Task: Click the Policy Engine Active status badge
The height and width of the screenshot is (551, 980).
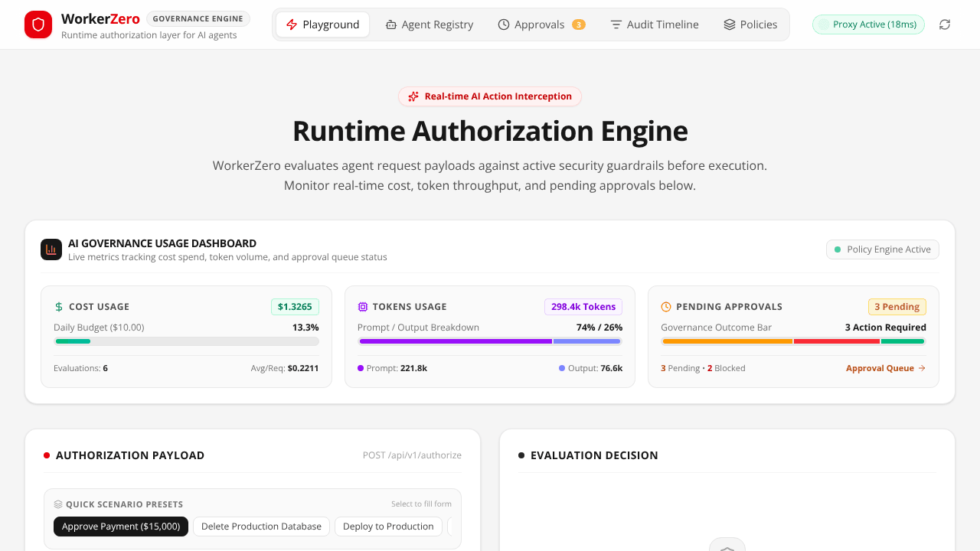Action: pos(883,249)
